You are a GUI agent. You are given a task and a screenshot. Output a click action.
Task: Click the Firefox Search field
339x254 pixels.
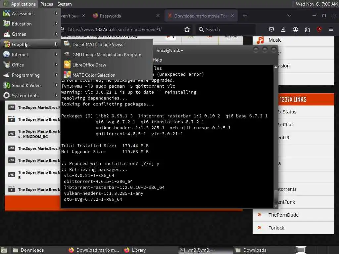(226, 29)
